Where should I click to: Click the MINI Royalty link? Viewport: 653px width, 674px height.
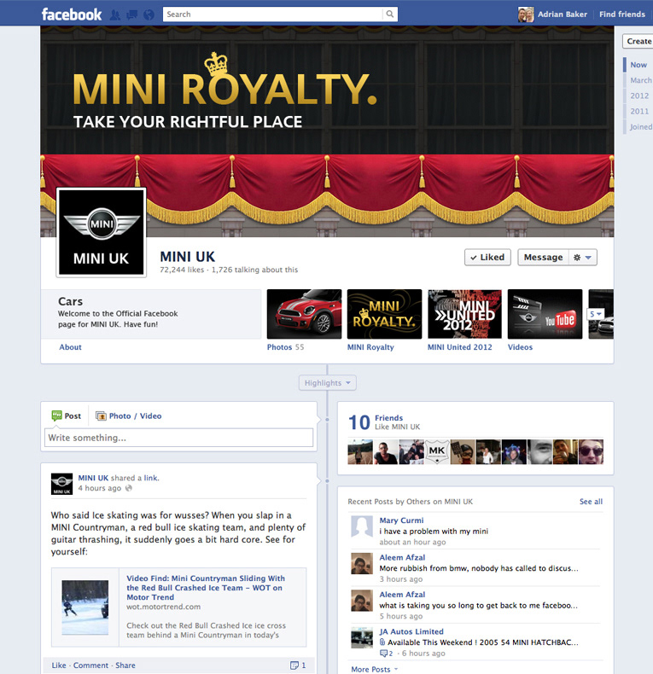[370, 347]
